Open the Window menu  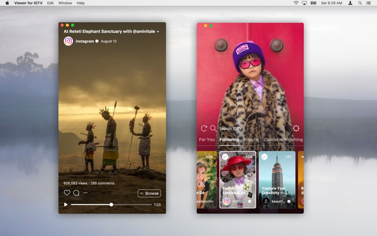click(x=65, y=3)
